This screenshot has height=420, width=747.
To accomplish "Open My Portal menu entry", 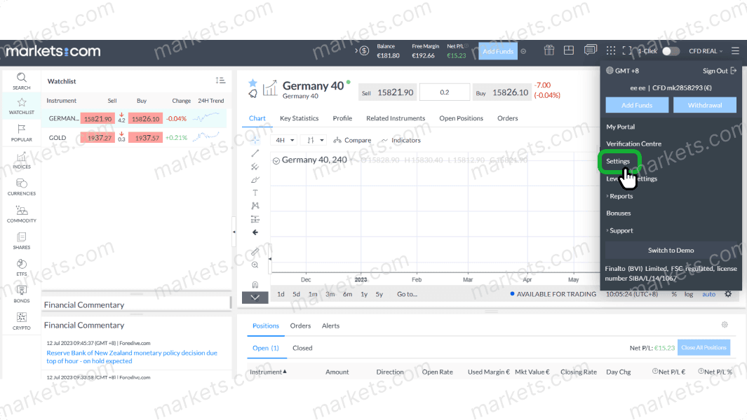I will pos(620,127).
